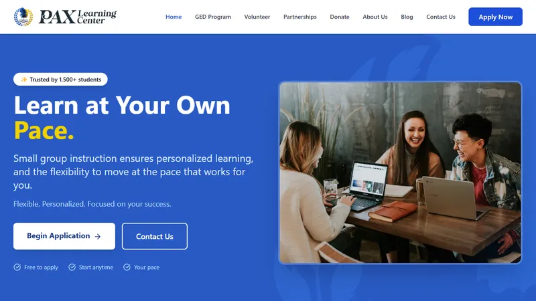Click the PAX Learning Center crest logo
The image size is (536, 301).
click(x=23, y=17)
